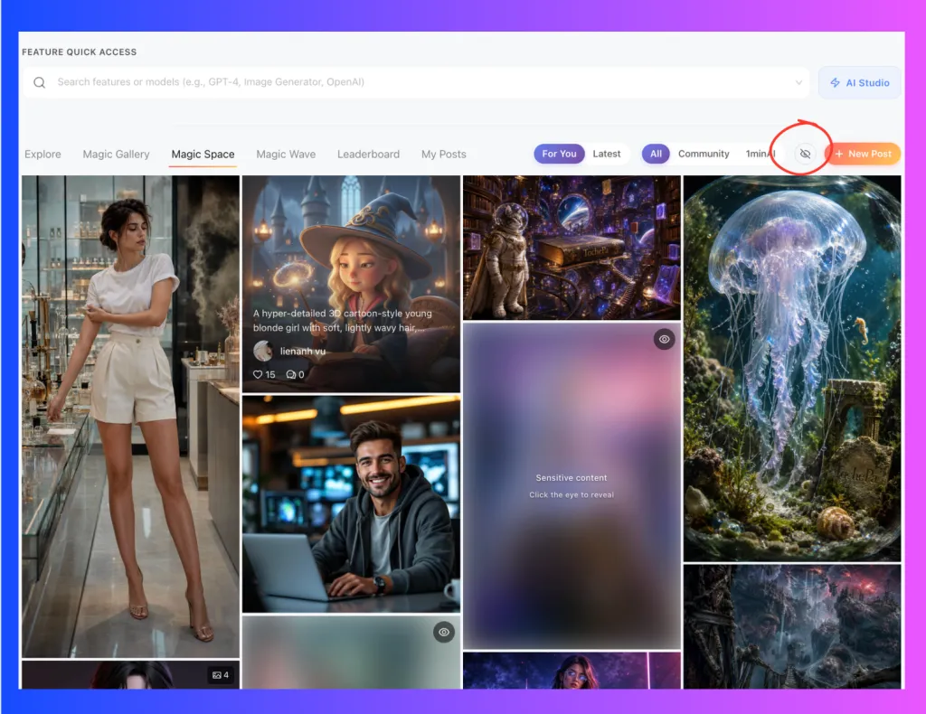Click the lienanh vu author name
The height and width of the screenshot is (714, 926).
point(302,351)
